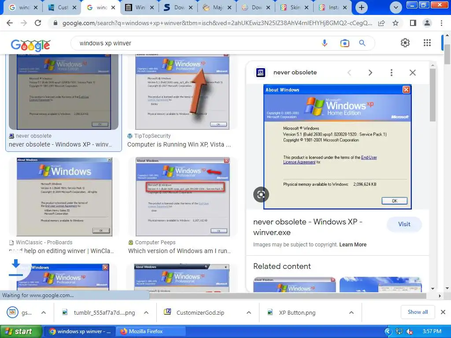The height and width of the screenshot is (338, 451).
Task: Reload the page with the refresh icon
Action: [38, 23]
